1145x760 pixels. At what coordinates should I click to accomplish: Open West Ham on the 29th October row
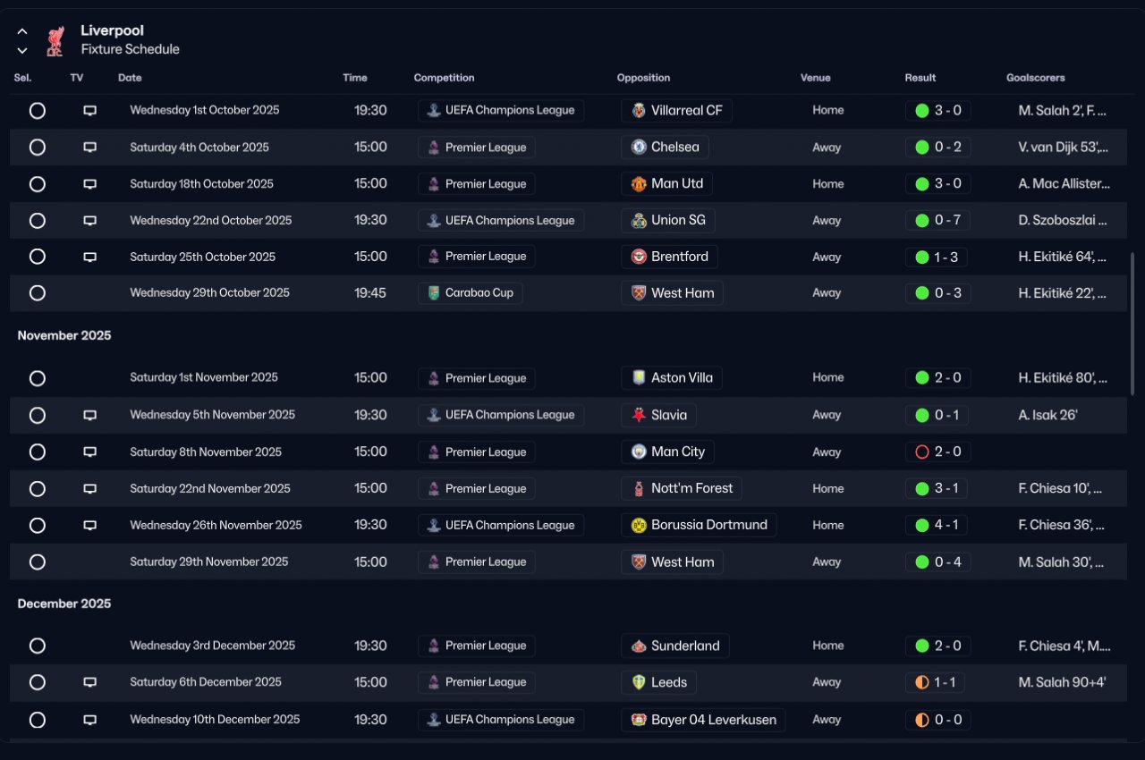pyautogui.click(x=672, y=293)
